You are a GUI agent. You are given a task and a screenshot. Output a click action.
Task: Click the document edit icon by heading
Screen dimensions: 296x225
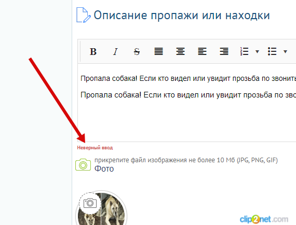(83, 15)
